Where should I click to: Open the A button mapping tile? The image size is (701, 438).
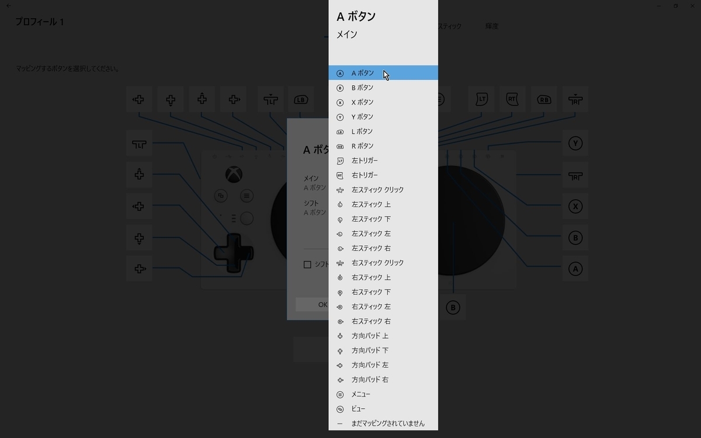coord(575,269)
